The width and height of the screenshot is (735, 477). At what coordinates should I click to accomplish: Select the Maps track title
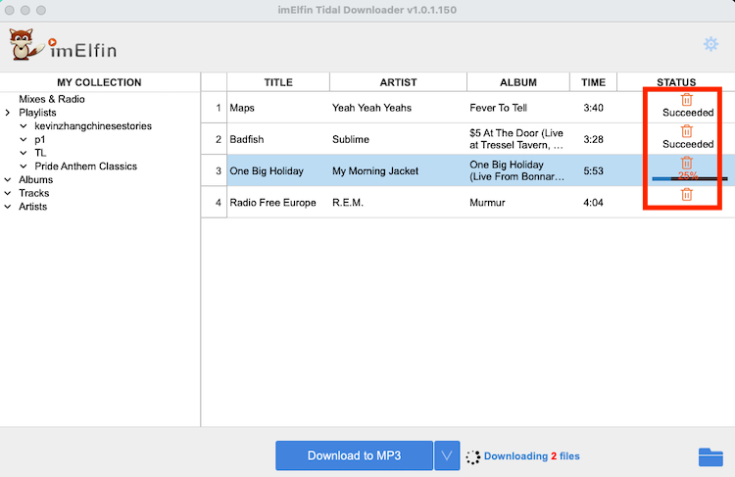pyautogui.click(x=242, y=108)
